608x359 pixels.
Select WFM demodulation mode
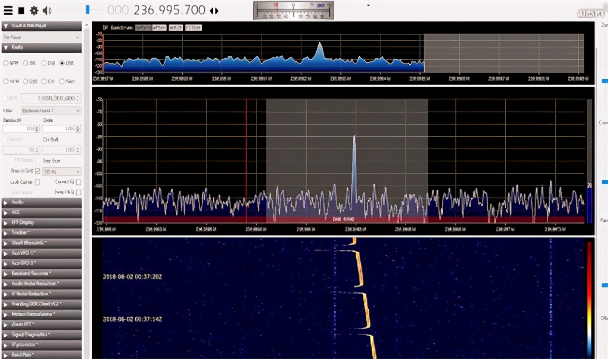tap(11, 81)
